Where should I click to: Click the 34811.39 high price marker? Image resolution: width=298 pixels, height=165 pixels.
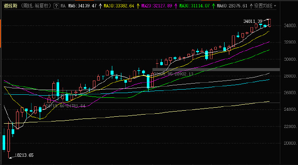[x=253, y=21]
